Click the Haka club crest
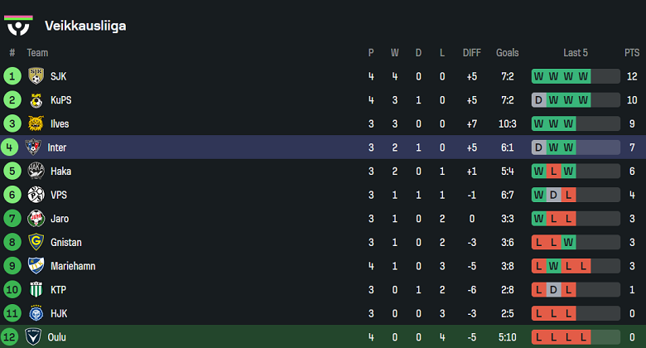 35,172
